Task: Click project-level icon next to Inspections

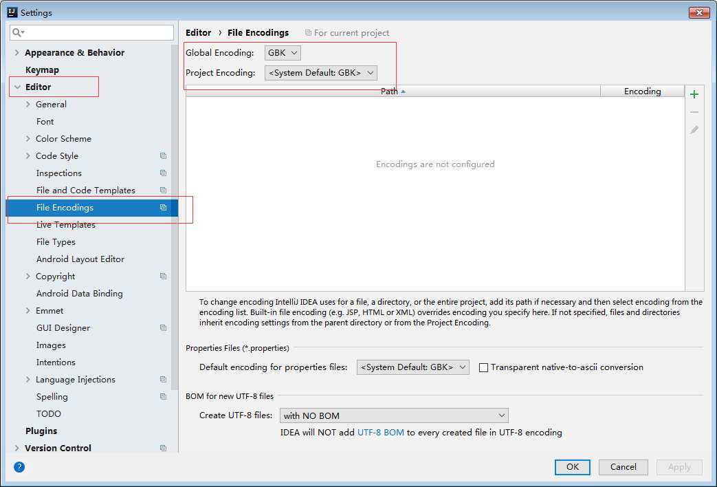Action: point(163,173)
